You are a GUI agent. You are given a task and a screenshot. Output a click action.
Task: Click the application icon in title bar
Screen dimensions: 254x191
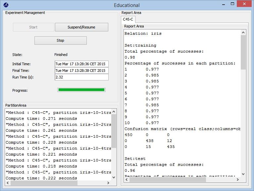pos(6,5)
